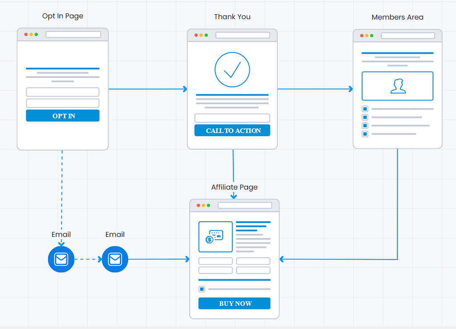
Task: Click the OPT IN button
Action: click(62, 116)
